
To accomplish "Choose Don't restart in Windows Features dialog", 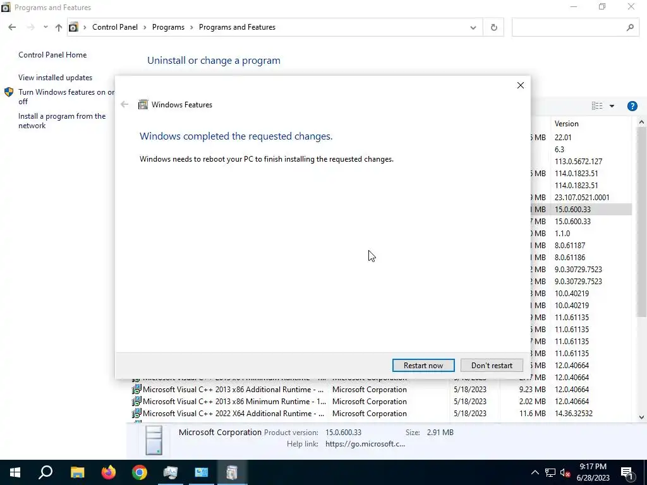I will 492,366.
